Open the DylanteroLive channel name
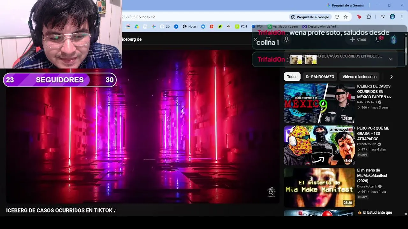The height and width of the screenshot is (229, 408). tap(367, 144)
